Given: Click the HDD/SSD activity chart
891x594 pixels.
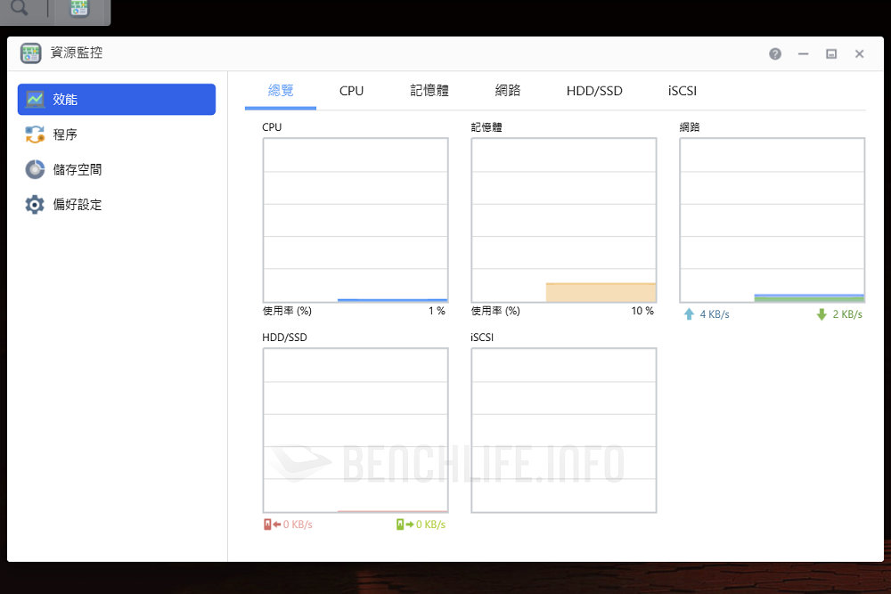Looking at the screenshot, I should (x=356, y=430).
